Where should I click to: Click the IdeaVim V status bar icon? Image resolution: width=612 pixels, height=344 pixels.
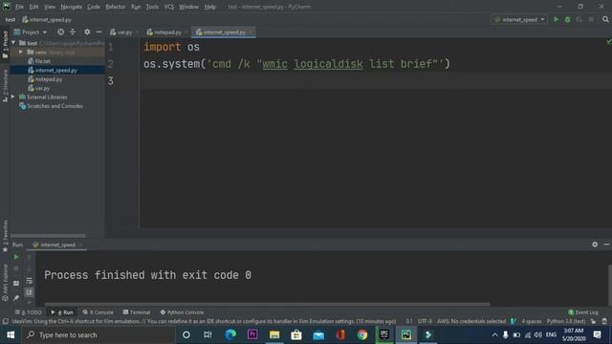(514, 321)
